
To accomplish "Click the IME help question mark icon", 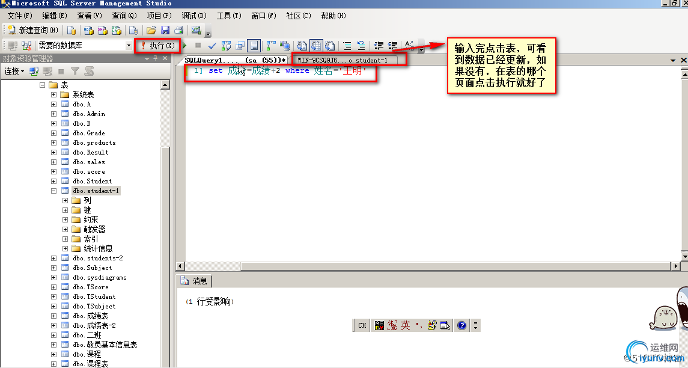I will pos(461,325).
